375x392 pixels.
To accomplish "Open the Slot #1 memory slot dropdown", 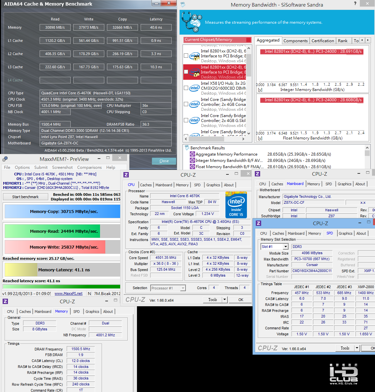I will (286, 247).
